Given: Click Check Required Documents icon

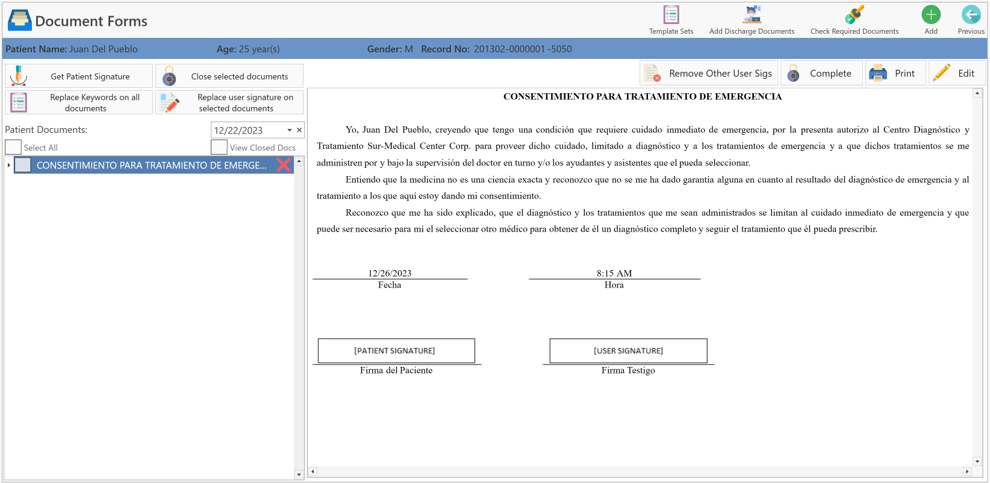Looking at the screenshot, I should [854, 14].
